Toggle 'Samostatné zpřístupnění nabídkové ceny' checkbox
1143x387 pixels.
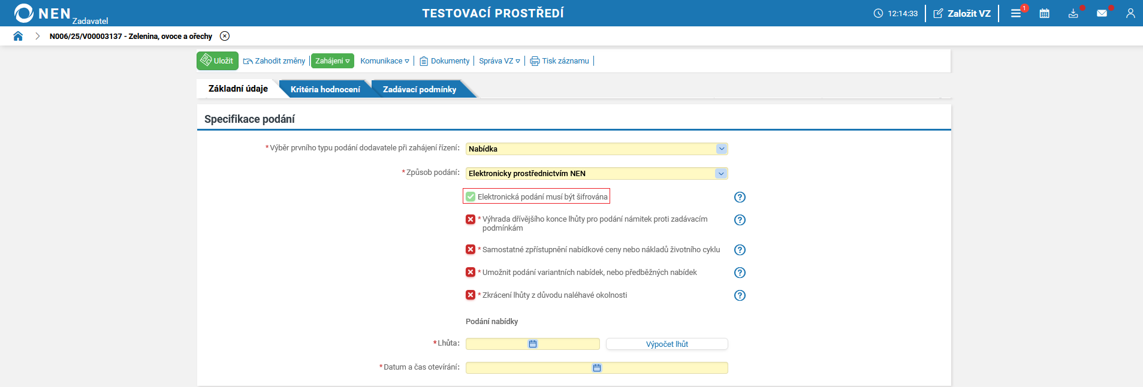471,249
